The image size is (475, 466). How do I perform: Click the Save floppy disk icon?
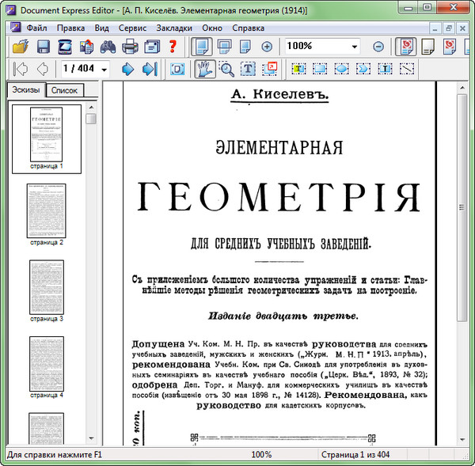point(44,47)
